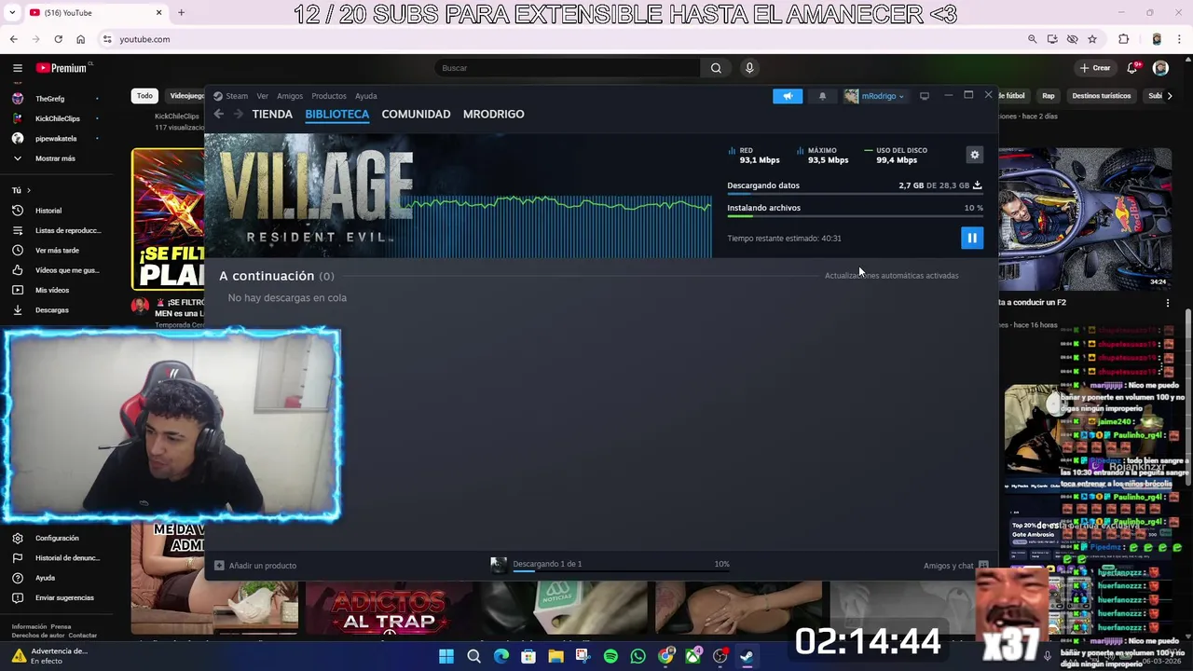This screenshot has width=1193, height=671.
Task: Open Spotify from the taskbar
Action: click(x=610, y=656)
